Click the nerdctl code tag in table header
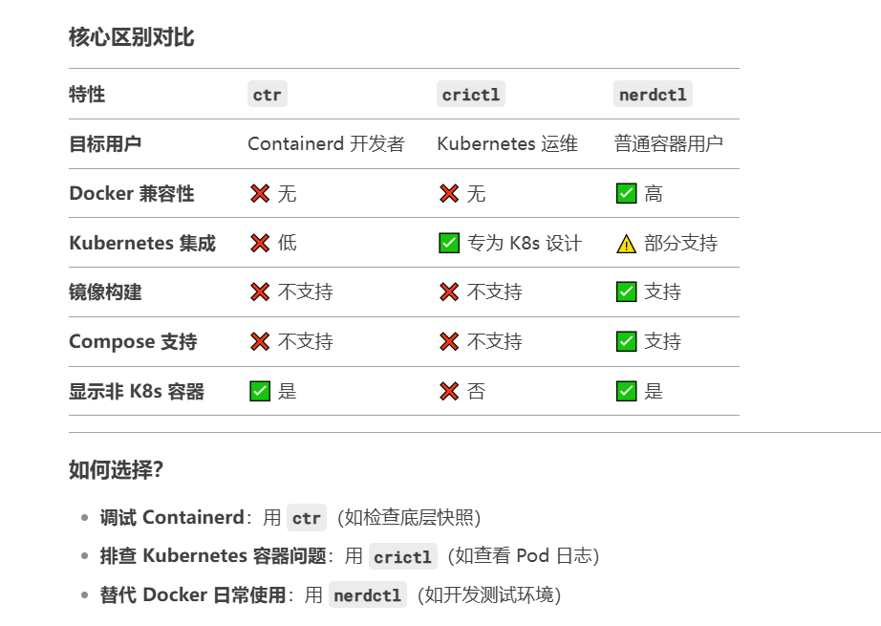This screenshot has width=881, height=626. (653, 95)
